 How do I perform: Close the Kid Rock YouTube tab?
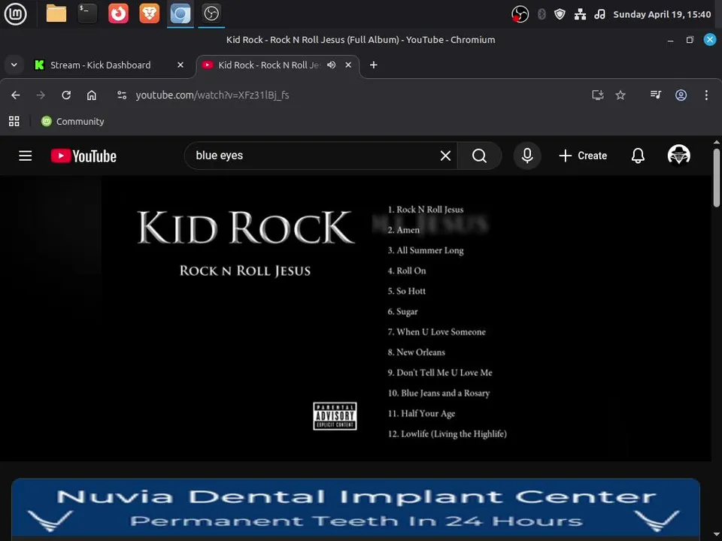[348, 65]
